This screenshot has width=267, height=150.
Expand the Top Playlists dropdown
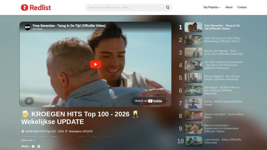tap(212, 7)
